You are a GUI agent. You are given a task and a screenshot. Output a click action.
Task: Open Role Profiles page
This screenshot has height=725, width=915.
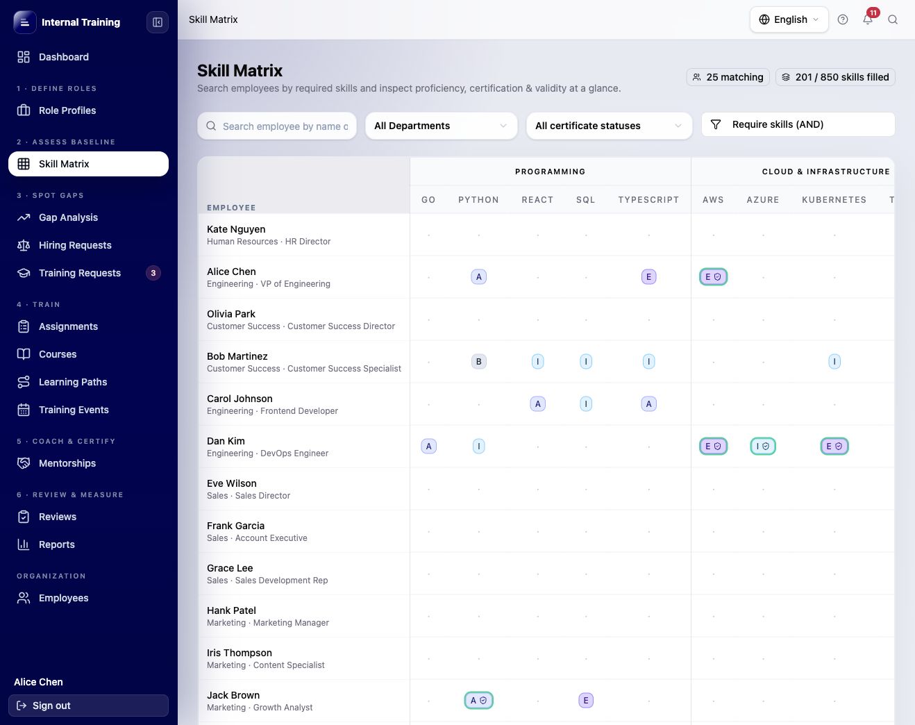point(88,110)
